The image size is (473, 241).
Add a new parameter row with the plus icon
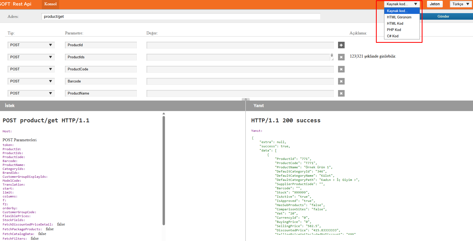pos(341,45)
